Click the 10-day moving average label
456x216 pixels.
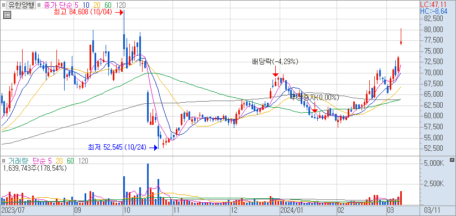tap(86, 5)
